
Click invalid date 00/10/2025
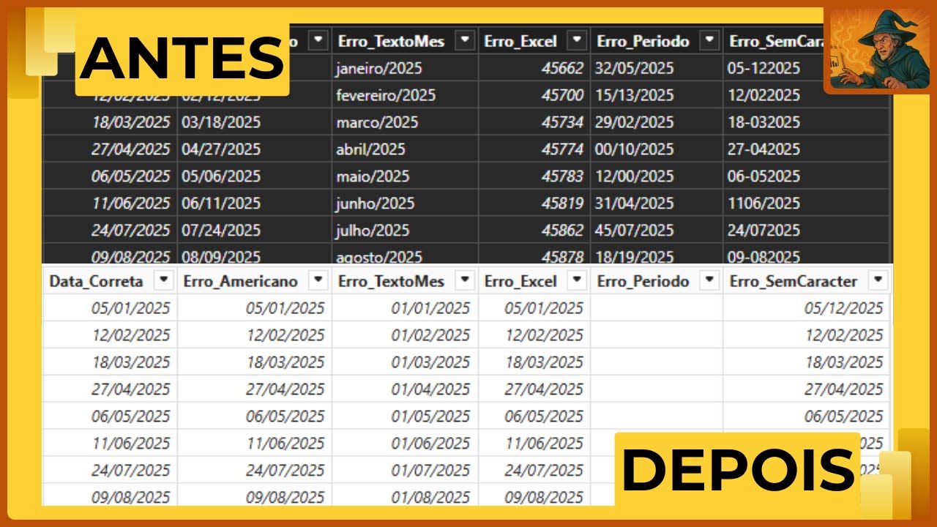tap(635, 149)
